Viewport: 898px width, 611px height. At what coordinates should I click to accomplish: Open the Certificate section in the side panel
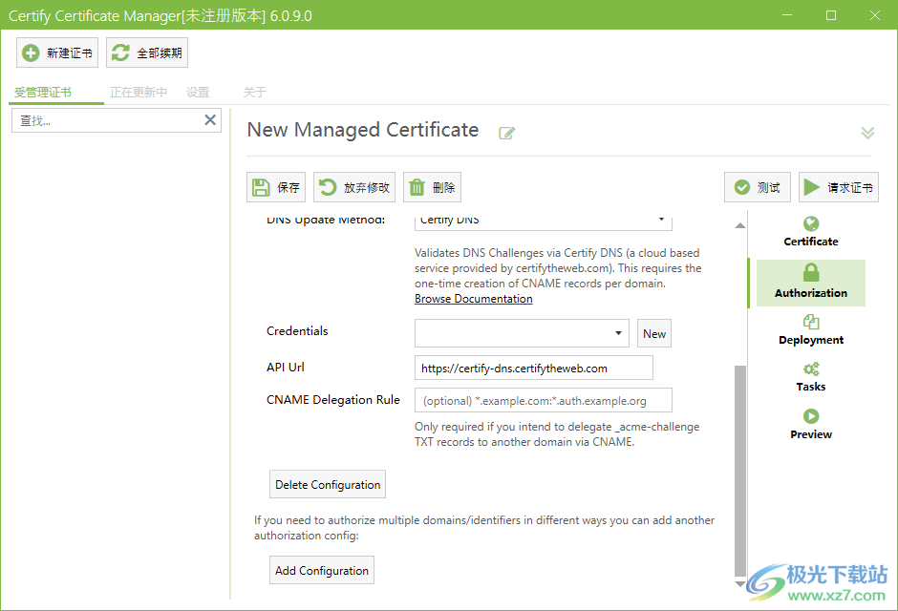click(810, 232)
